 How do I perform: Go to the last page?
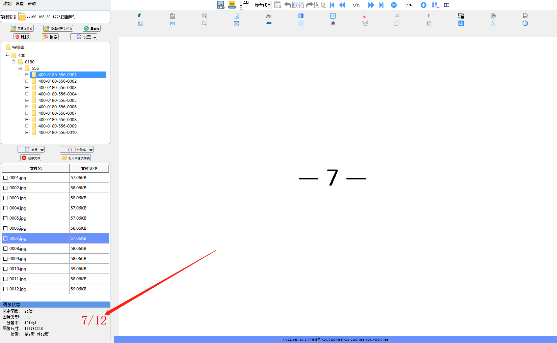tap(381, 5)
